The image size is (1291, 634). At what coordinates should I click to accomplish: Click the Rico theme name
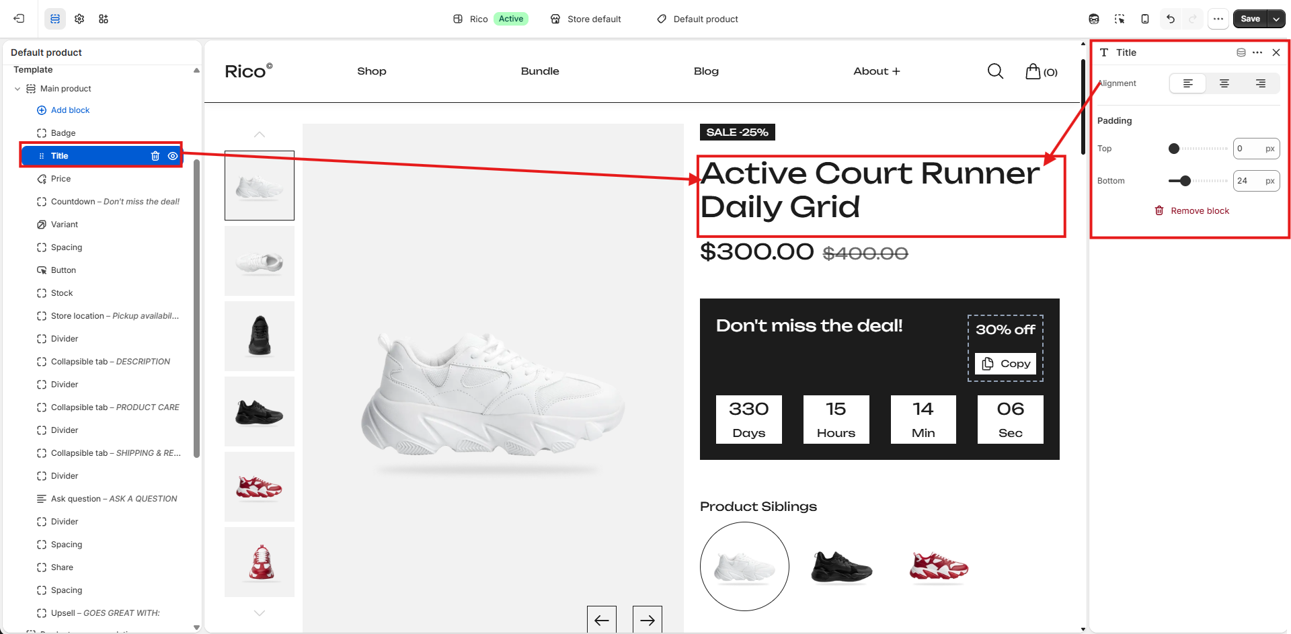[x=479, y=19]
